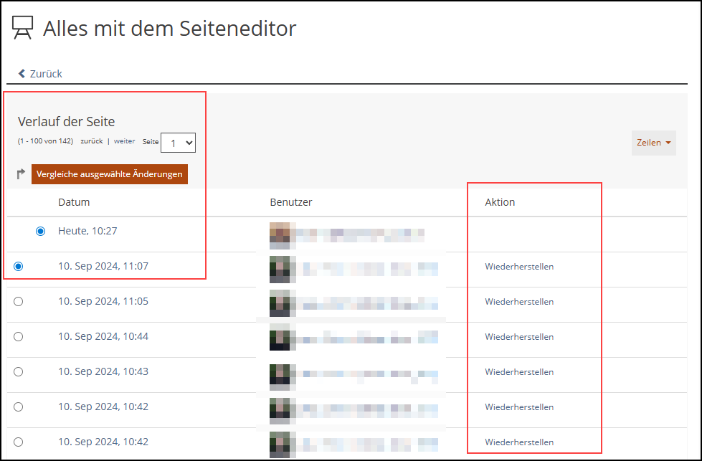Click the curved arrow icon beside the compare button
The height and width of the screenshot is (461, 702).
[22, 174]
